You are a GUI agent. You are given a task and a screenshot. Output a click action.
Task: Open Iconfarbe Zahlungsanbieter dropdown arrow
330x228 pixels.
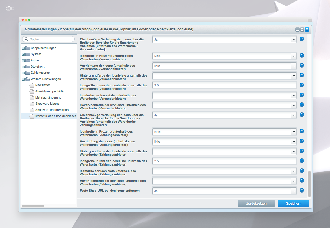click(x=294, y=171)
